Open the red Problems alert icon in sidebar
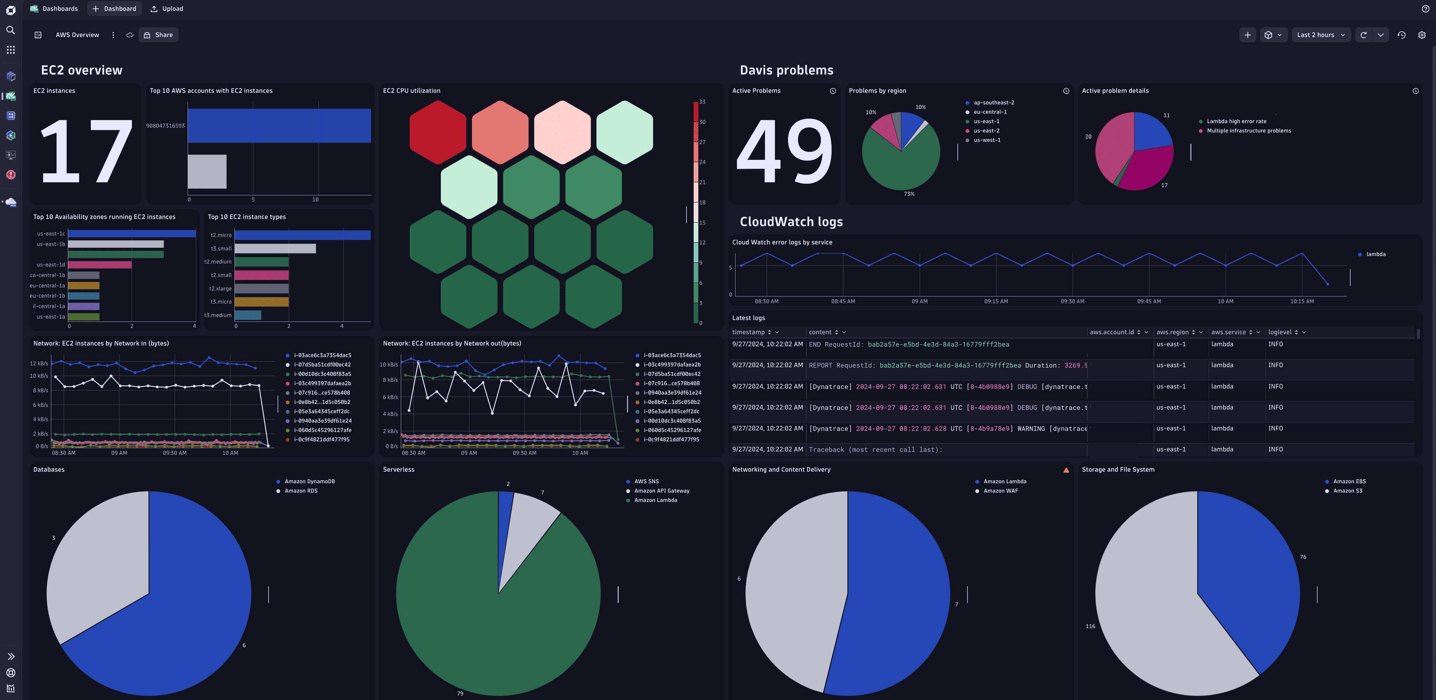 (10, 174)
